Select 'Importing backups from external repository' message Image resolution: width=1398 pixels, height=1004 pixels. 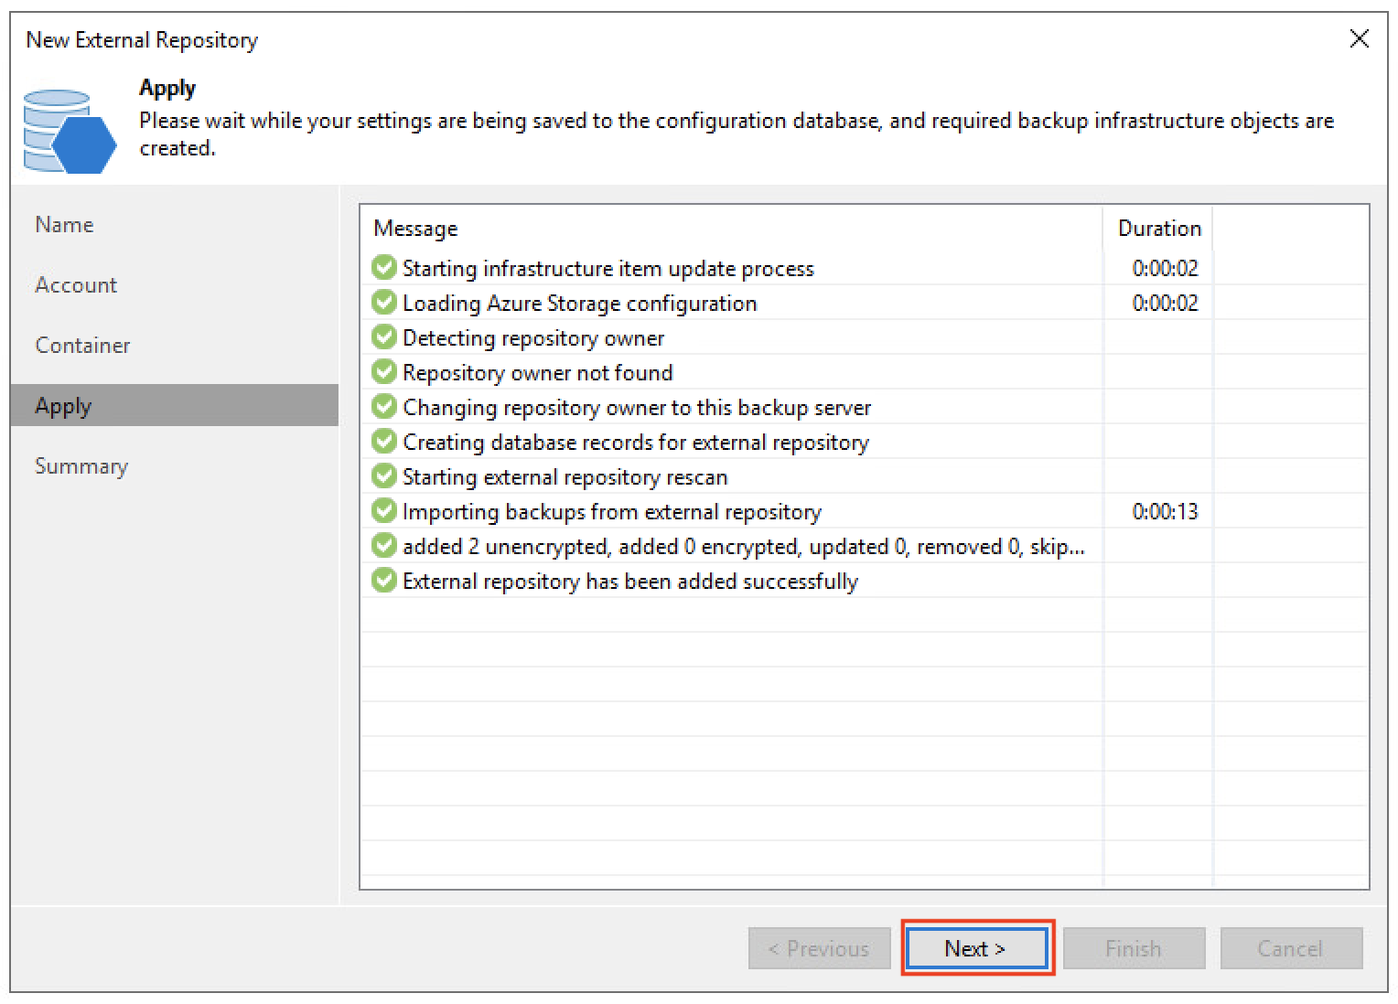pos(612,512)
